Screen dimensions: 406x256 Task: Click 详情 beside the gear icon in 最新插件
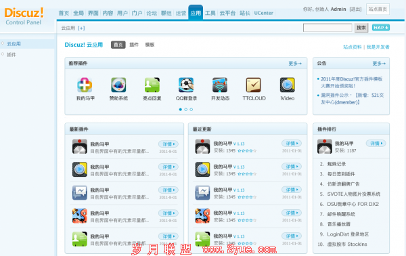[168, 144]
